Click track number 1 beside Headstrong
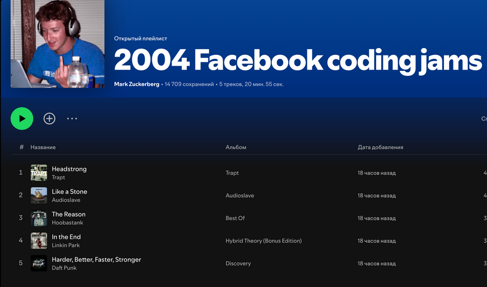 [21, 173]
